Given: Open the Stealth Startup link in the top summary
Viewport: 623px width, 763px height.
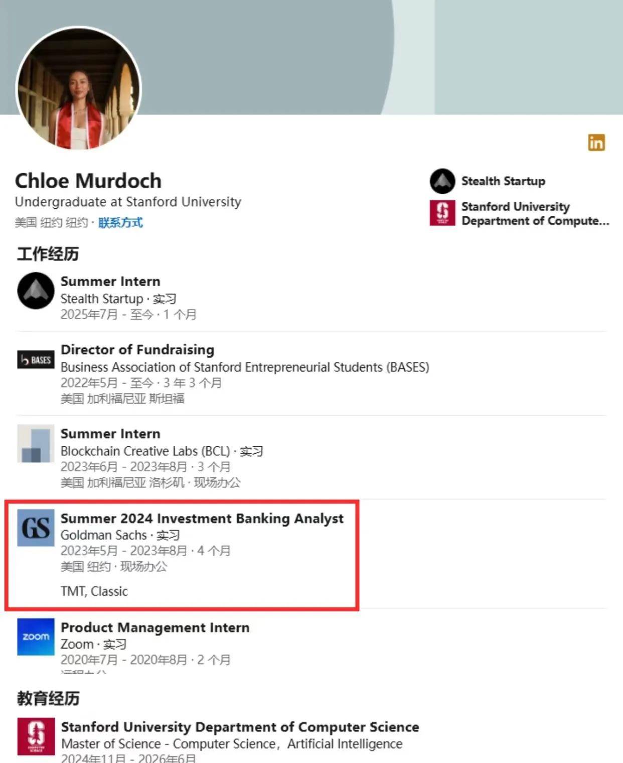Looking at the screenshot, I should [503, 181].
